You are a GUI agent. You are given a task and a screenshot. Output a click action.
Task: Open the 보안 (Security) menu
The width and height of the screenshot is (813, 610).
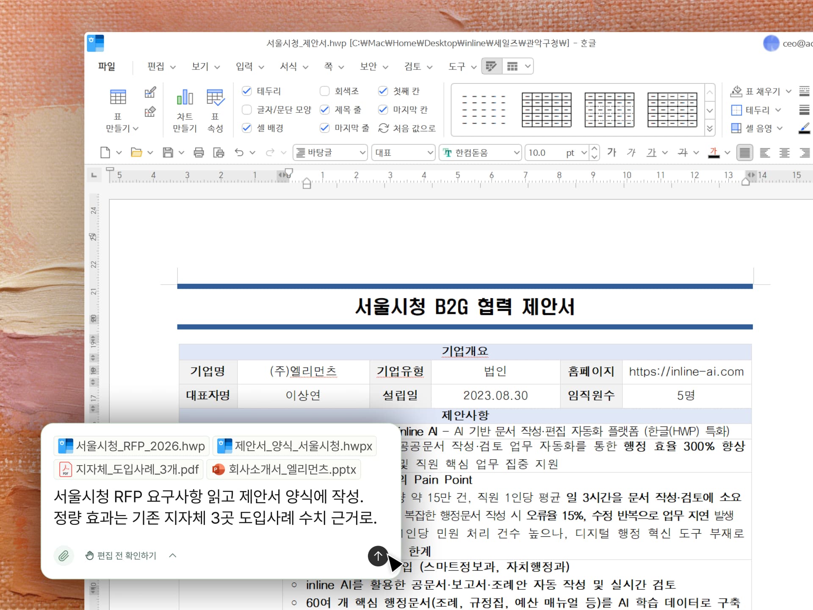point(369,67)
